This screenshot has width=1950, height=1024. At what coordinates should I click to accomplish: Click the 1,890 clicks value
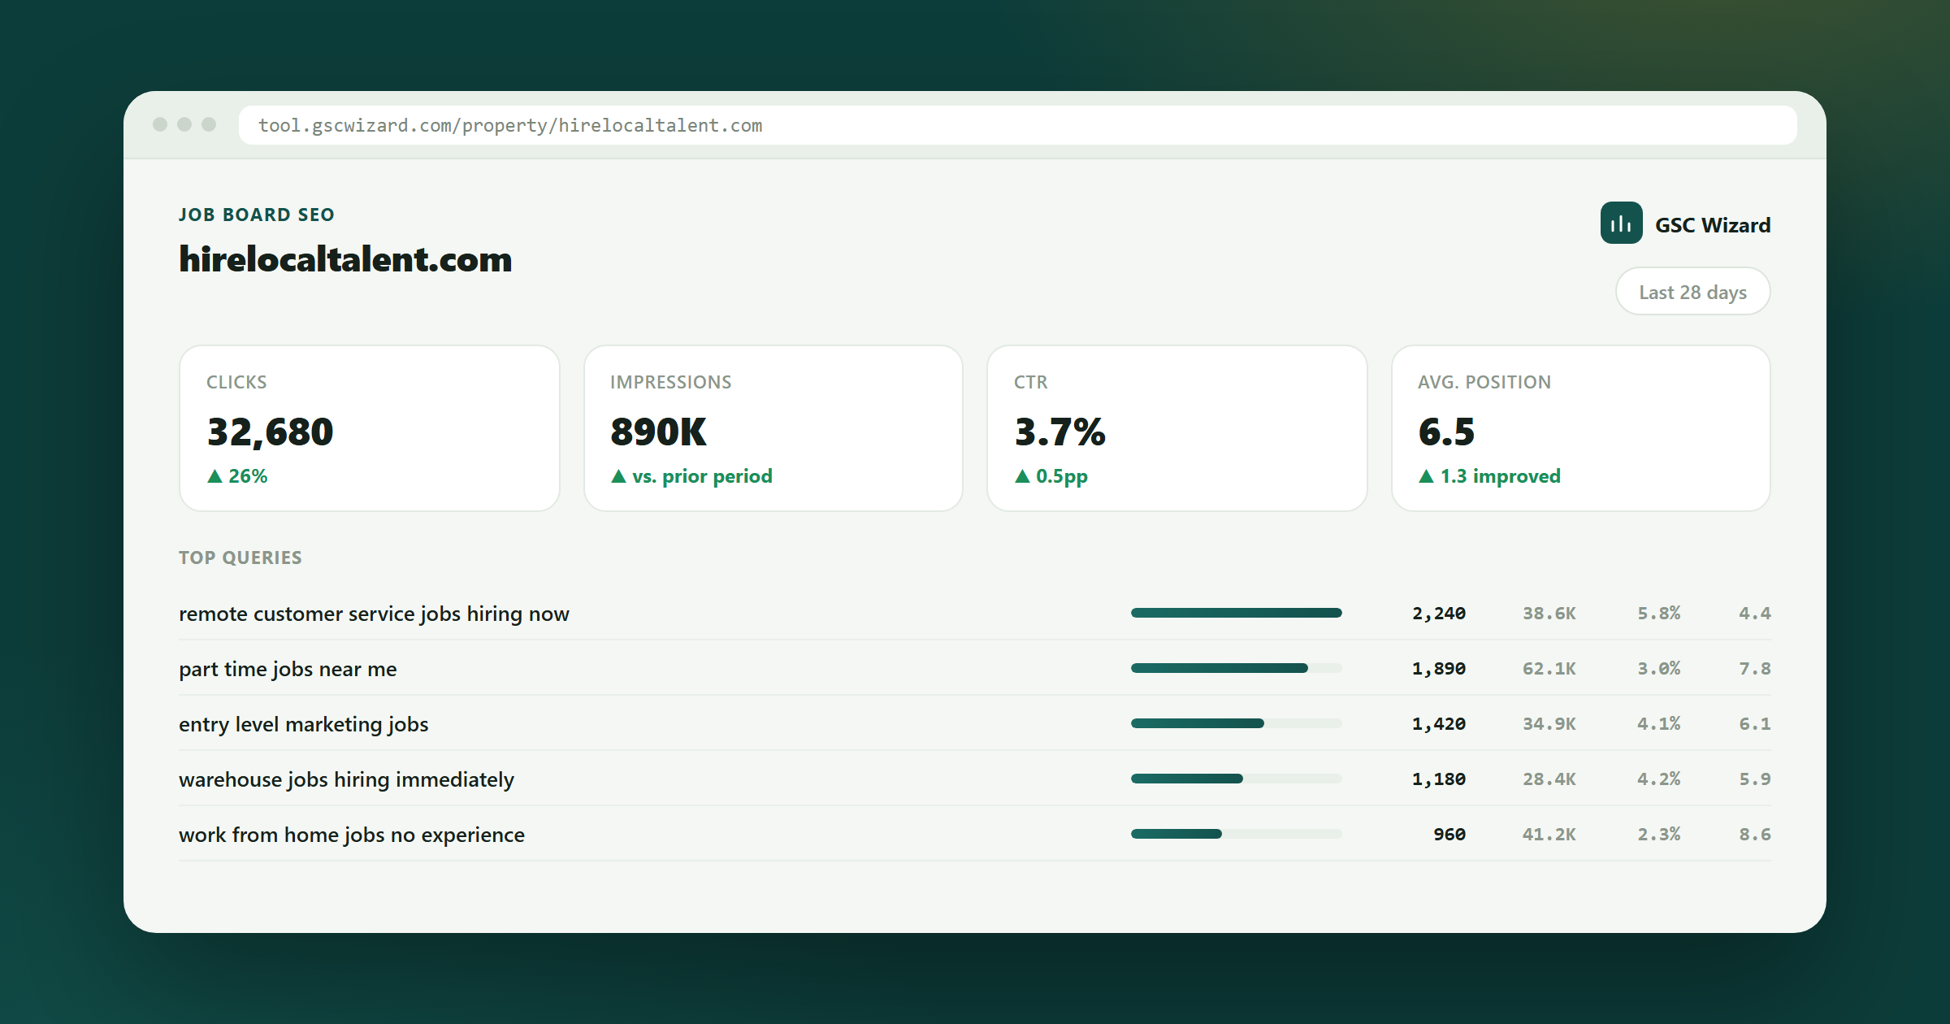coord(1439,669)
